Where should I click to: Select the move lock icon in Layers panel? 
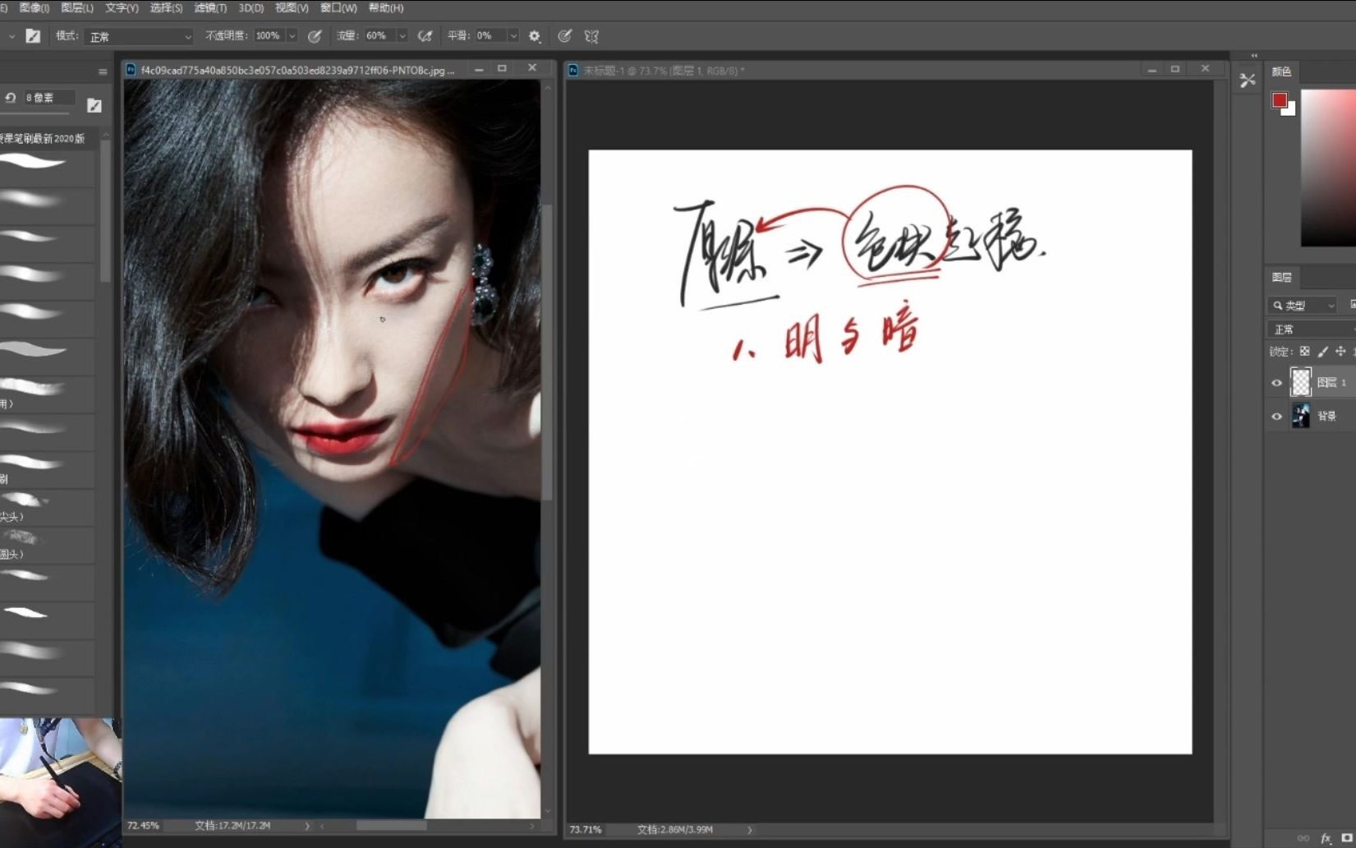click(x=1340, y=351)
